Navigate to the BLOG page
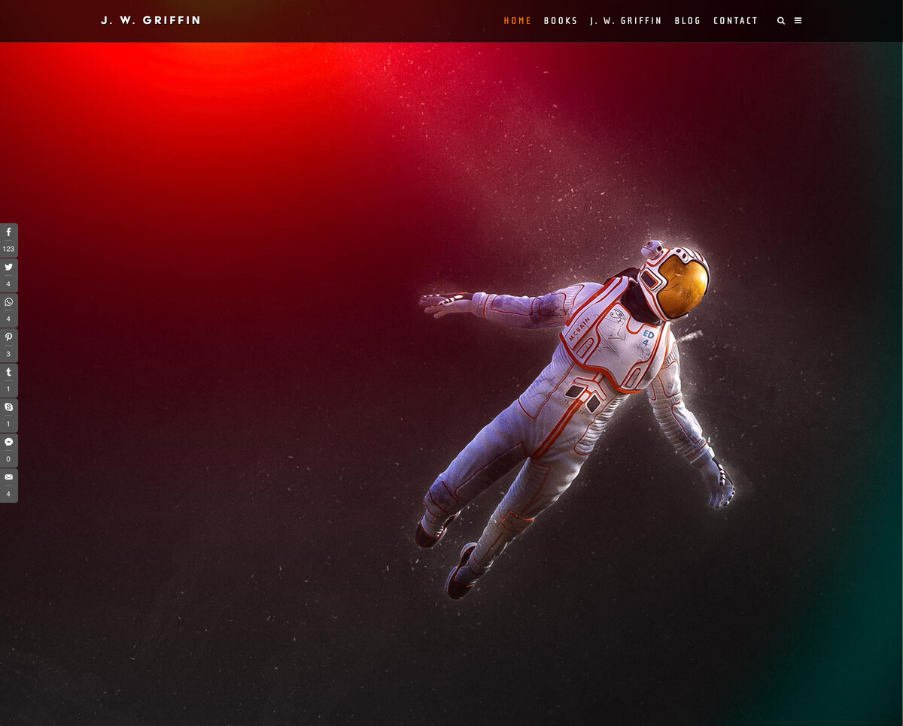Screen dimensions: 903x726 [688, 21]
